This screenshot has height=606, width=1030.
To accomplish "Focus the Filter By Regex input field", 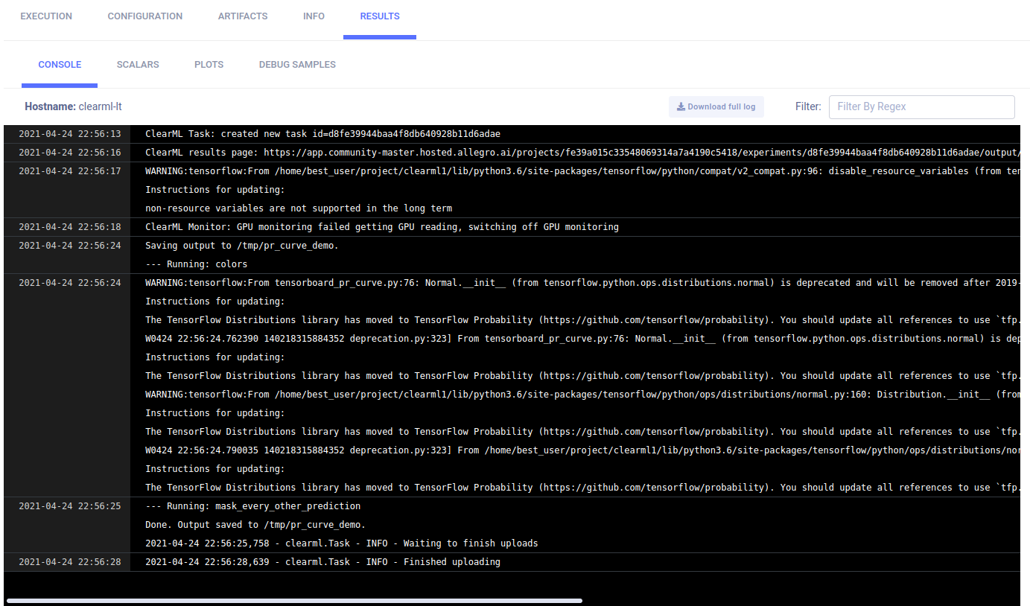I will pos(922,106).
